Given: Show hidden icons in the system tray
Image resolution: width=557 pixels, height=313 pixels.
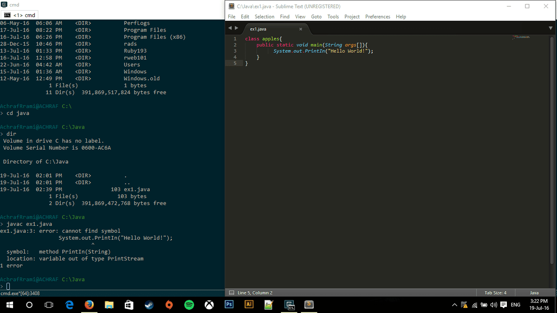Looking at the screenshot, I should tap(454, 305).
